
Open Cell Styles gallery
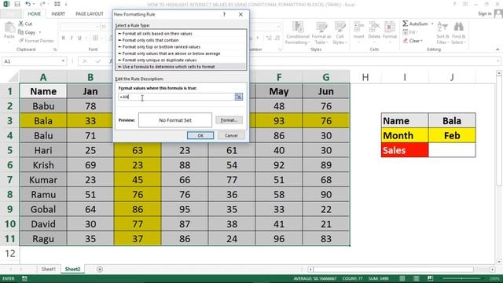tap(340, 33)
